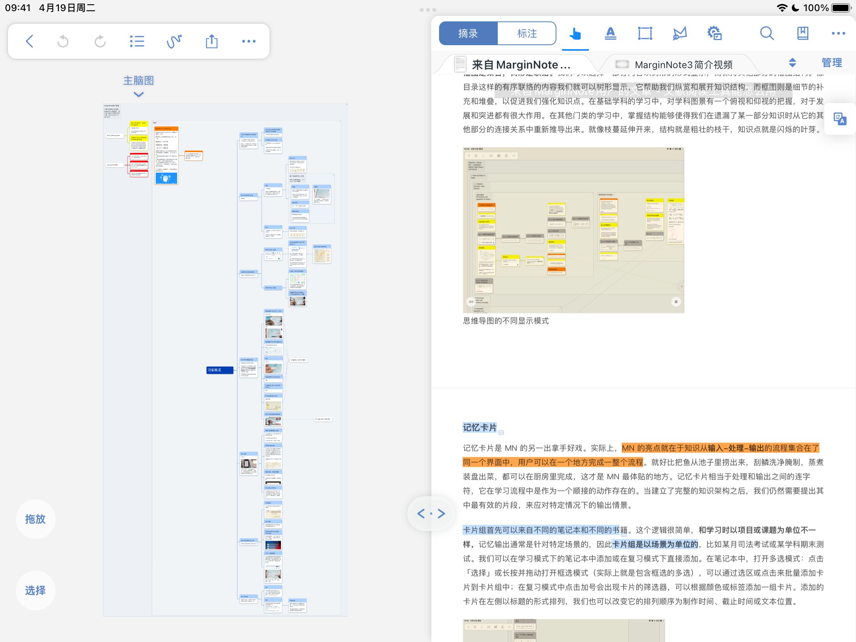
Task: Open the document search magnifier
Action: pyautogui.click(x=767, y=34)
